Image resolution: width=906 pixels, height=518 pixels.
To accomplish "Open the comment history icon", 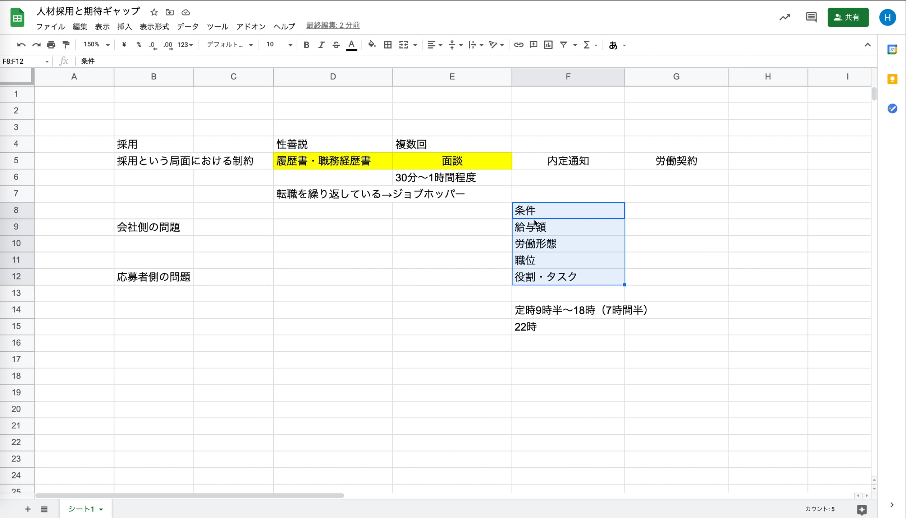I will tap(811, 17).
